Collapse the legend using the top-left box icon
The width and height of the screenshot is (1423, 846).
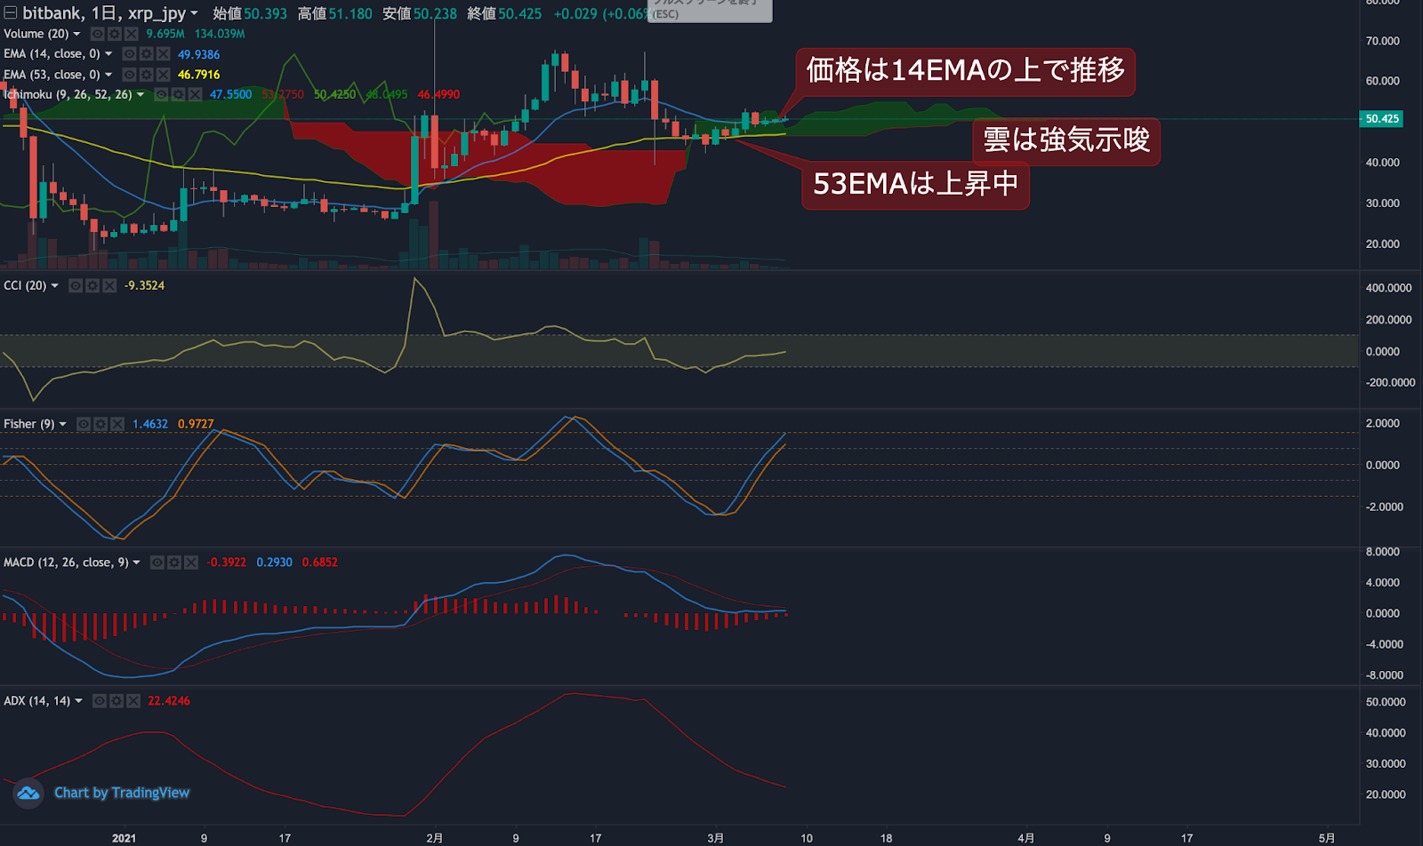click(10, 12)
